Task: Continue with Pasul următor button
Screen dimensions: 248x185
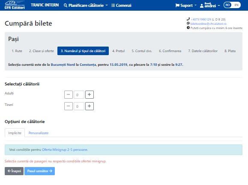Action: (39, 171)
